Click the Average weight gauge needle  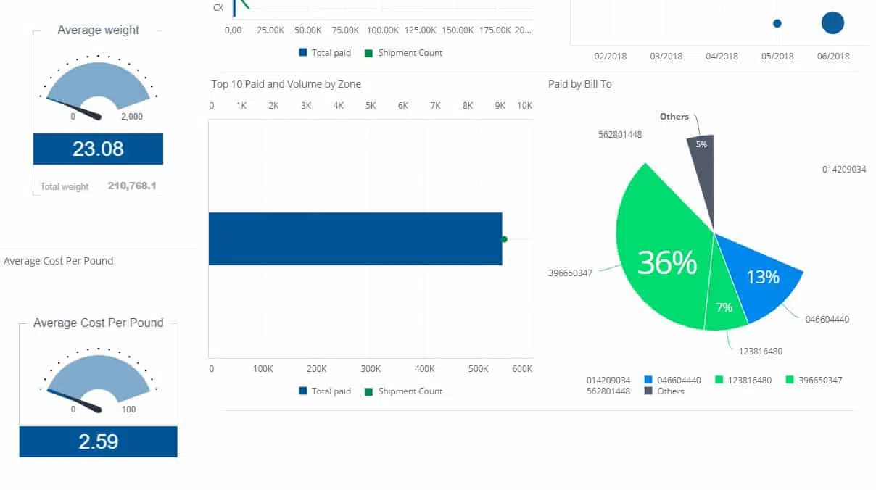[75, 107]
